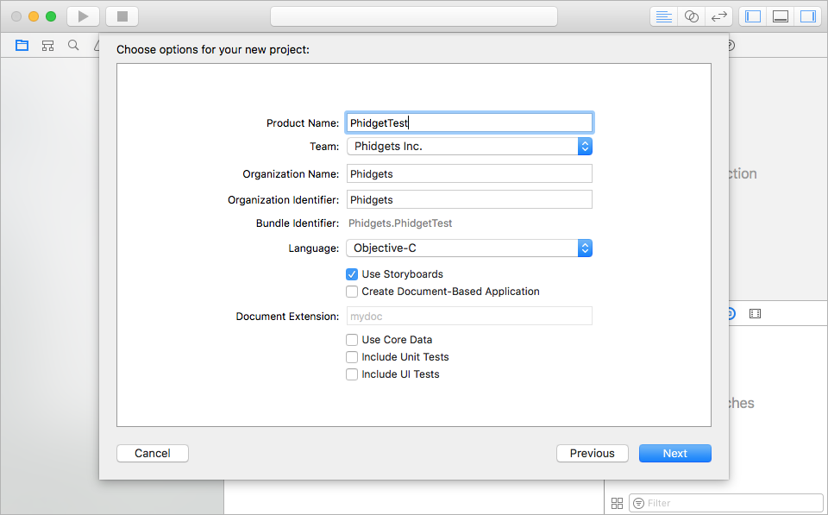Screen dimensions: 828x515
Task: Switch to the Assistant editor (overlapping circles)
Action: coord(691,16)
